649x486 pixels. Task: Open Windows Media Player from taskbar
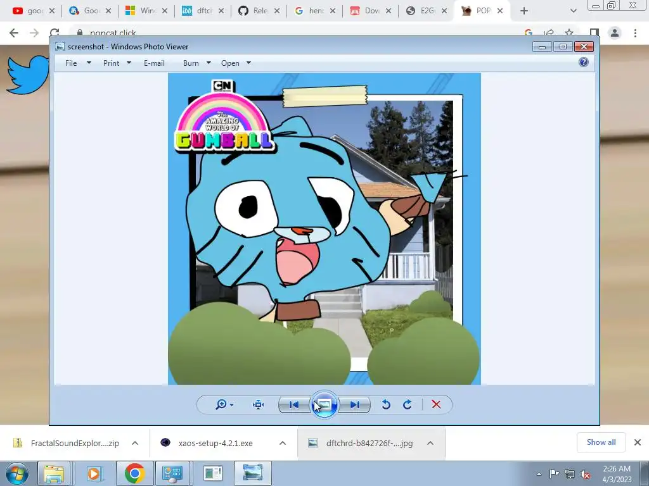[x=94, y=473]
